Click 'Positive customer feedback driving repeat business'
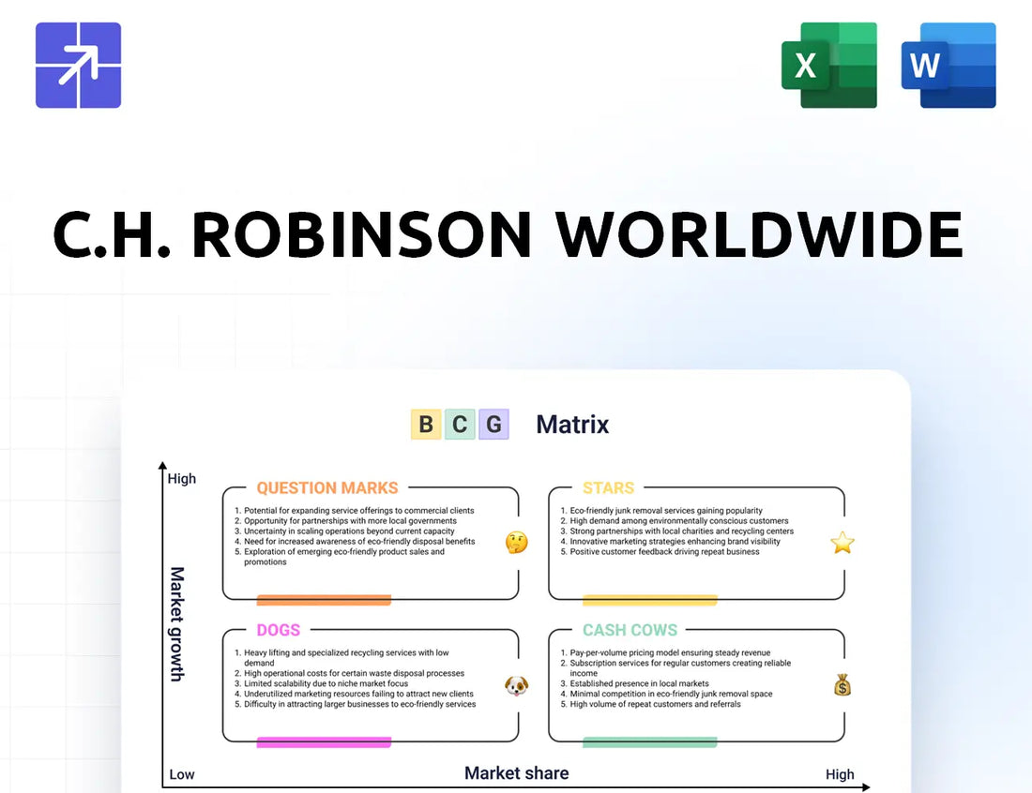Screen dimensions: 1032x793 [665, 552]
